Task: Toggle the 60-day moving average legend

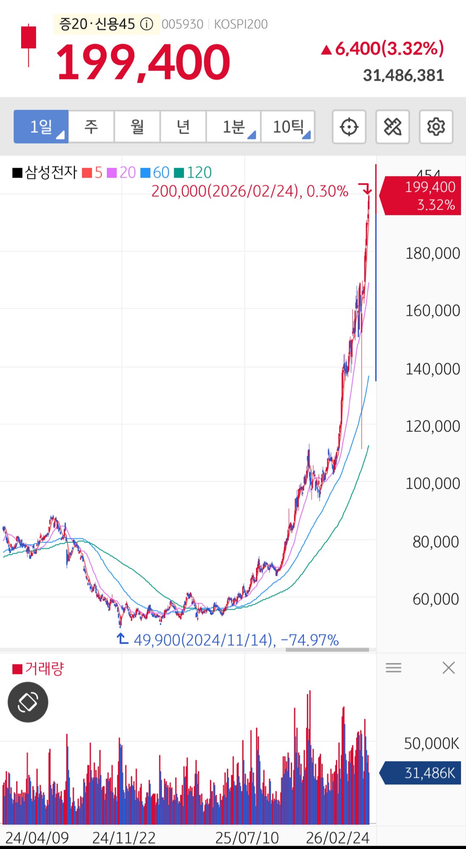Action: [156, 173]
